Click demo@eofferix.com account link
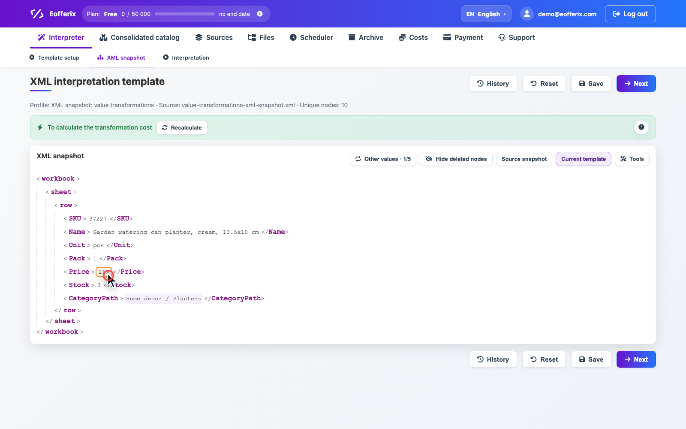Screen dimensions: 686x429 (567, 14)
